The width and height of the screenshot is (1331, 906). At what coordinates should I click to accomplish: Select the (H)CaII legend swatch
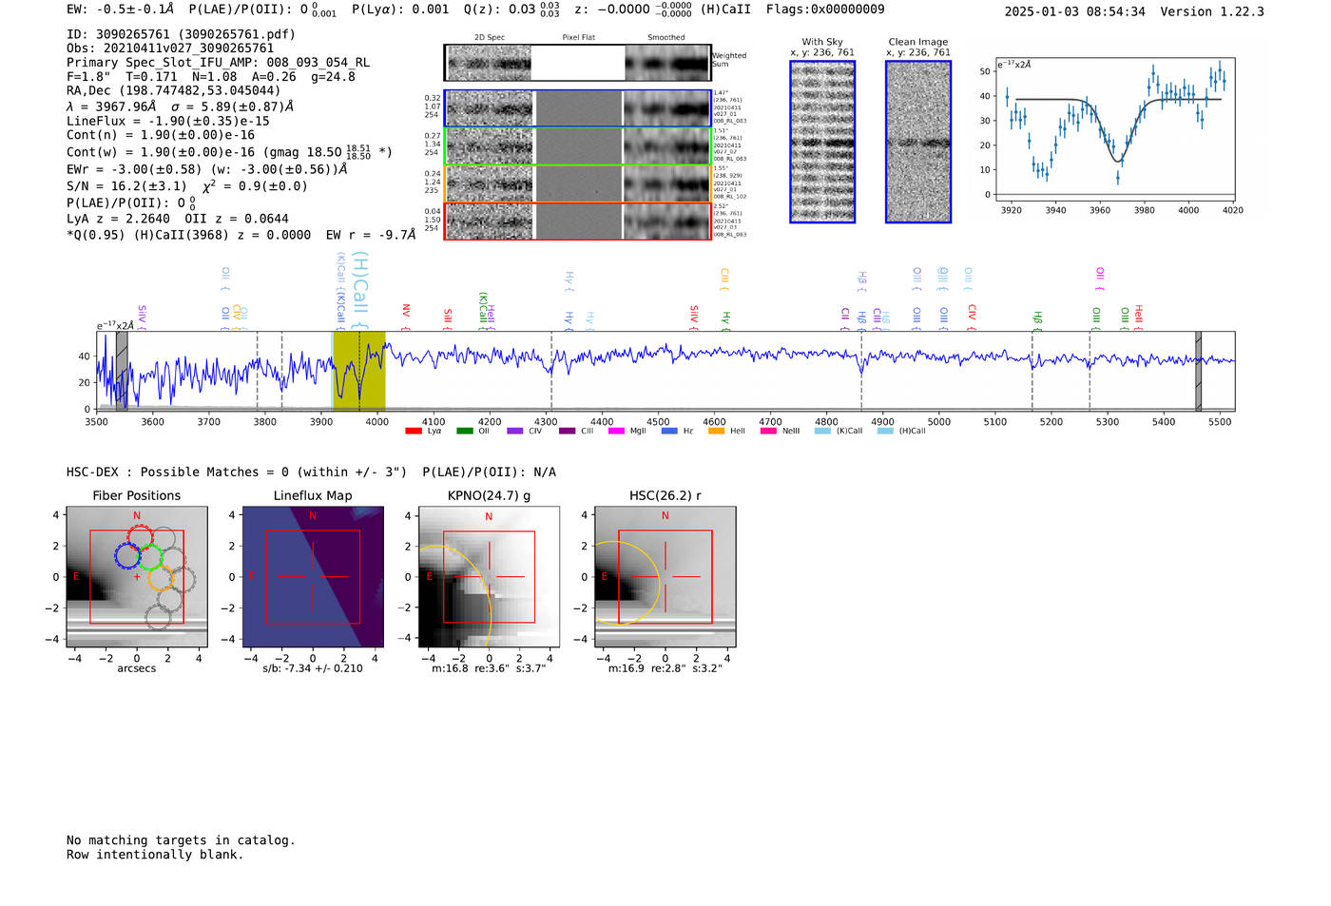coord(885,431)
